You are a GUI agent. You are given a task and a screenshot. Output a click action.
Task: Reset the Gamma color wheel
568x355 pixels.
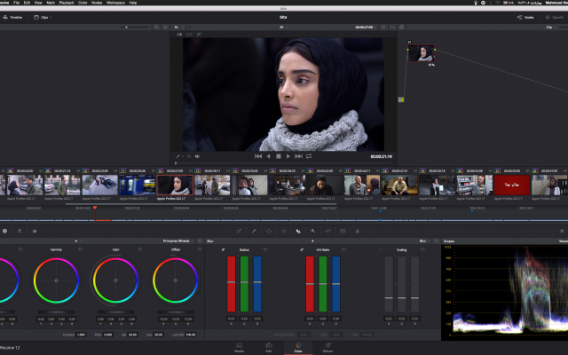pos(81,249)
